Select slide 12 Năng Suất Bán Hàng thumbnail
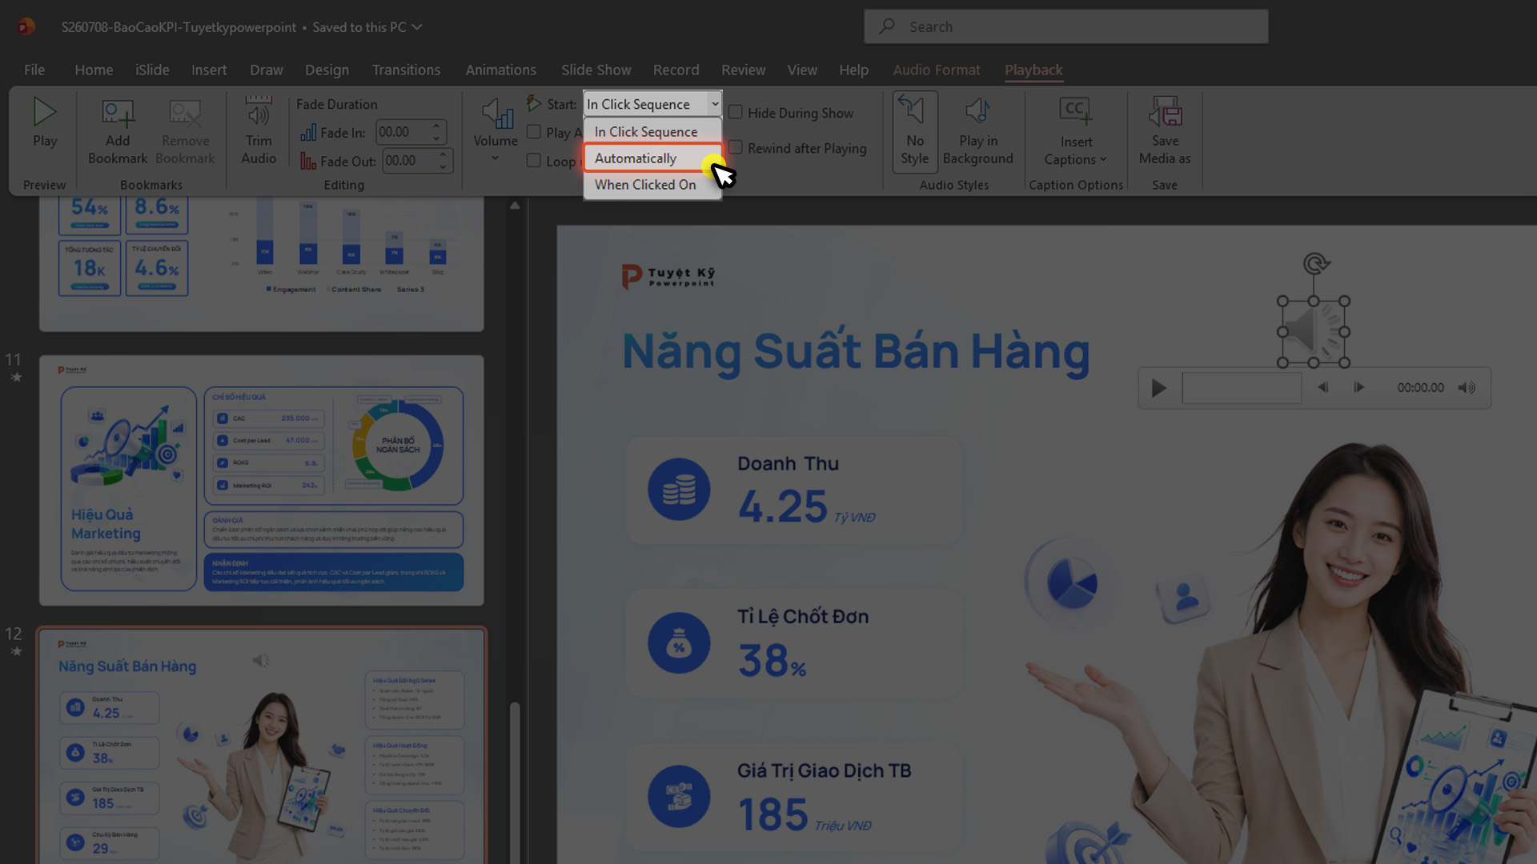Viewport: 1537px width, 864px height. point(262,746)
